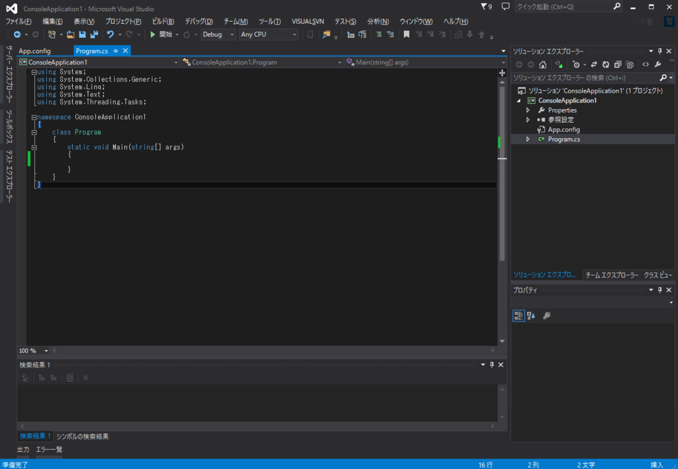Click the Find in Files toolbar icon
Image resolution: width=678 pixels, height=469 pixels.
tap(326, 34)
